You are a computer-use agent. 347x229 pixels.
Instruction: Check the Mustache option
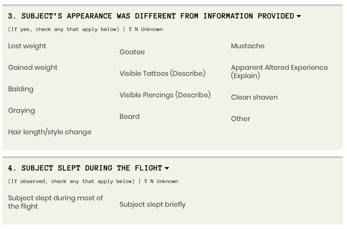tap(247, 46)
